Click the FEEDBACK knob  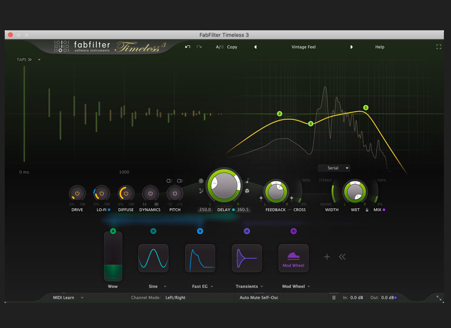pyautogui.click(x=276, y=192)
